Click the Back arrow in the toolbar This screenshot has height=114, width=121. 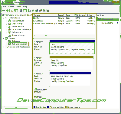[x=4, y=11]
